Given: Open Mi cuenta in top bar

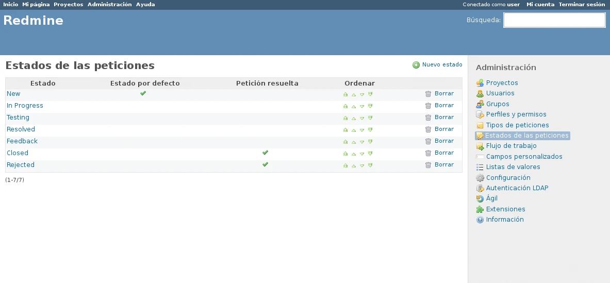Looking at the screenshot, I should point(540,5).
